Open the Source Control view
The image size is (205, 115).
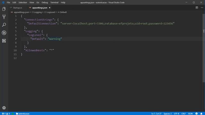pyautogui.click(x=4, y=17)
